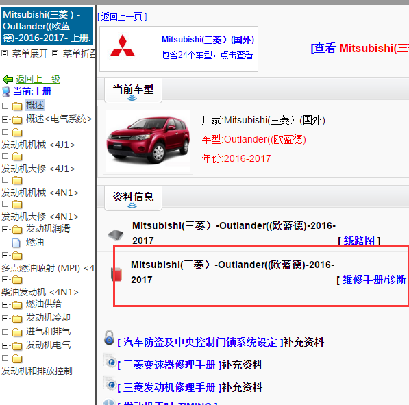Click the folder icon above 柴油发动机 <4N1>
The image size is (409, 405).
[x=17, y=280]
